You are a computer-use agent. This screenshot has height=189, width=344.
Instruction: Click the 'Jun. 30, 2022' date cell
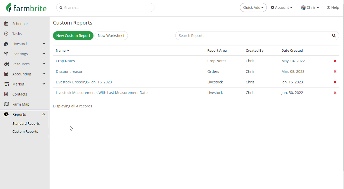tap(292, 93)
